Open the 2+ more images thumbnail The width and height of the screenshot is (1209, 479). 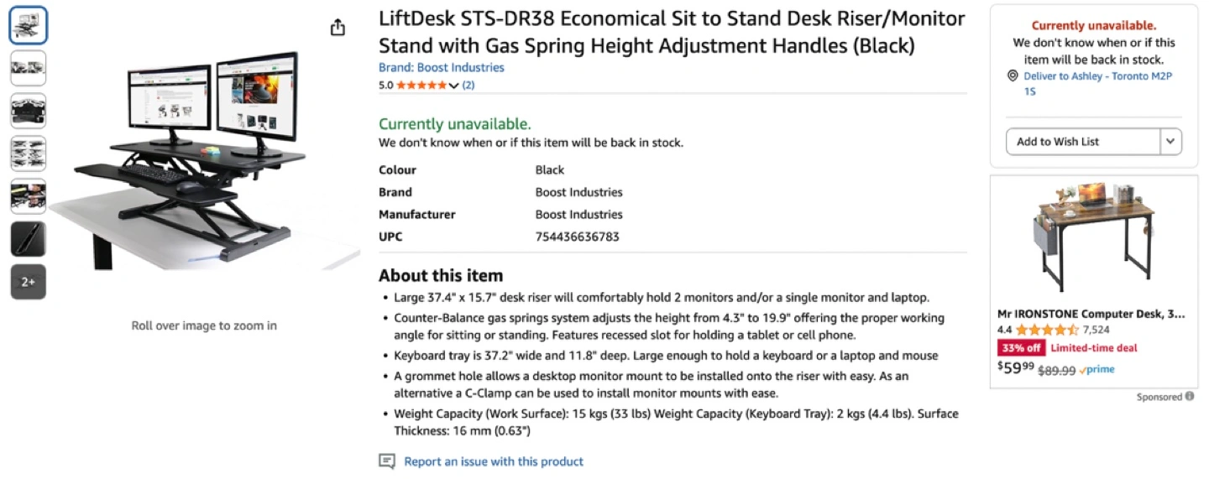tap(29, 282)
